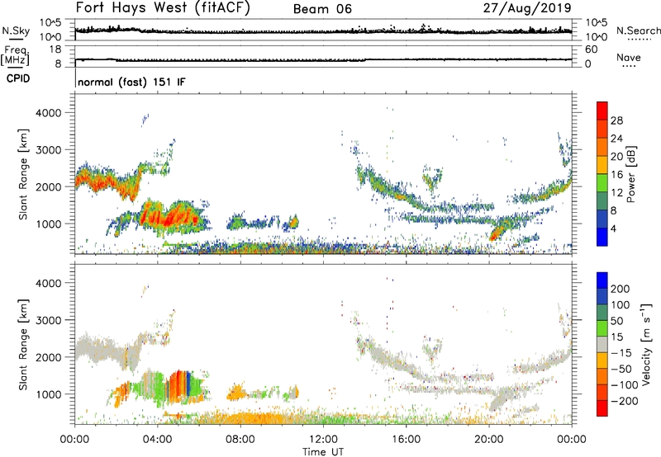Click the '4' value on power colorbar
This screenshot has width=661, height=457.
[x=613, y=229]
